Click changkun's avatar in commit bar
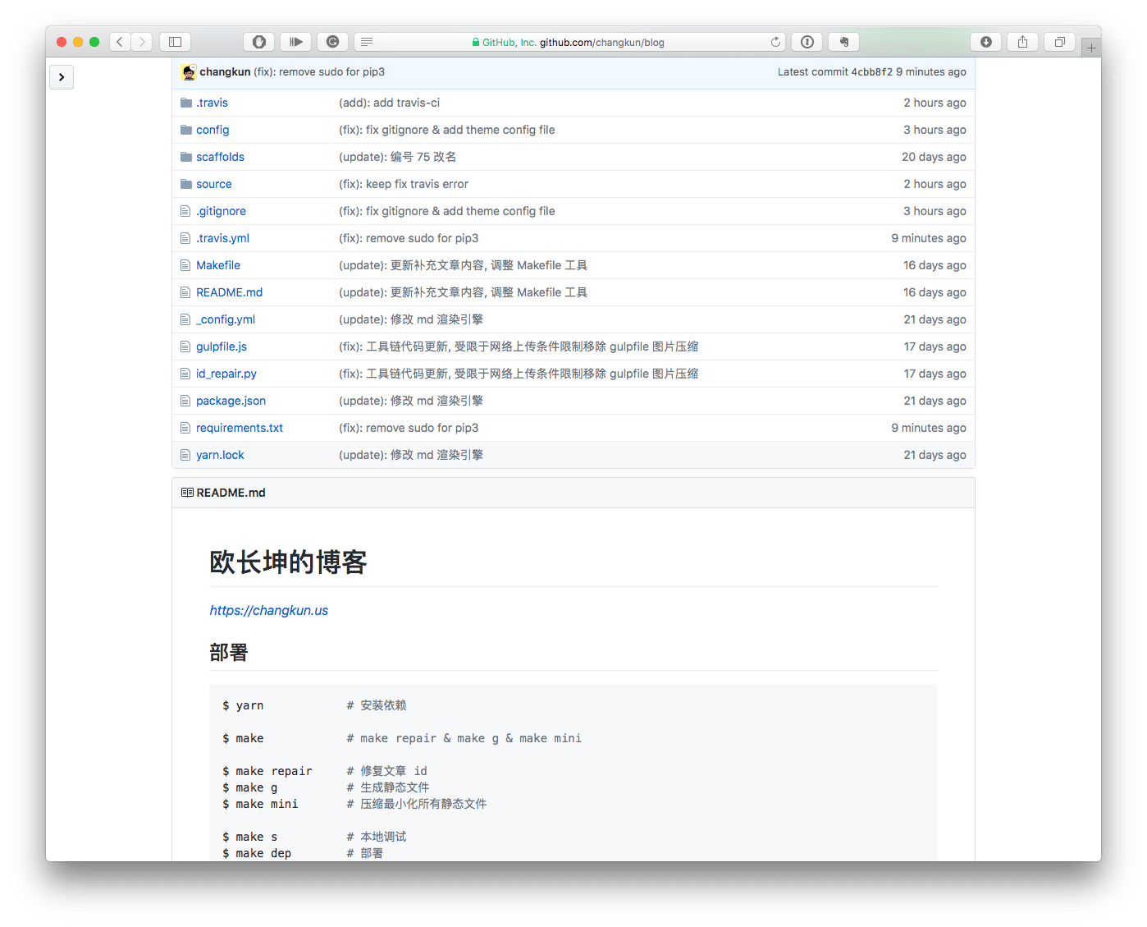 (x=189, y=72)
